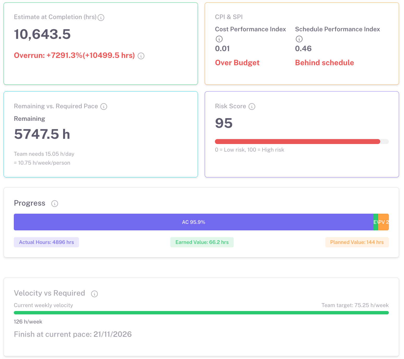
Task: Click the green EV progress segment
Action: (x=376, y=222)
